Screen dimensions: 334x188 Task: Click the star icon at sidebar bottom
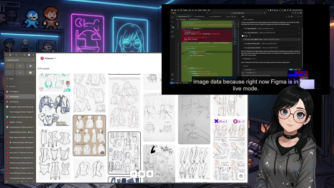pyautogui.click(x=22, y=181)
